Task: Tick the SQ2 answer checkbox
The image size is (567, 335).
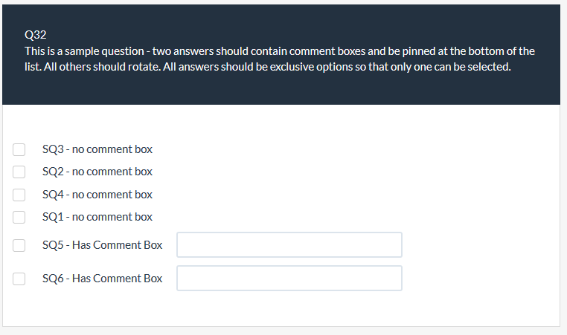Action: pyautogui.click(x=20, y=172)
